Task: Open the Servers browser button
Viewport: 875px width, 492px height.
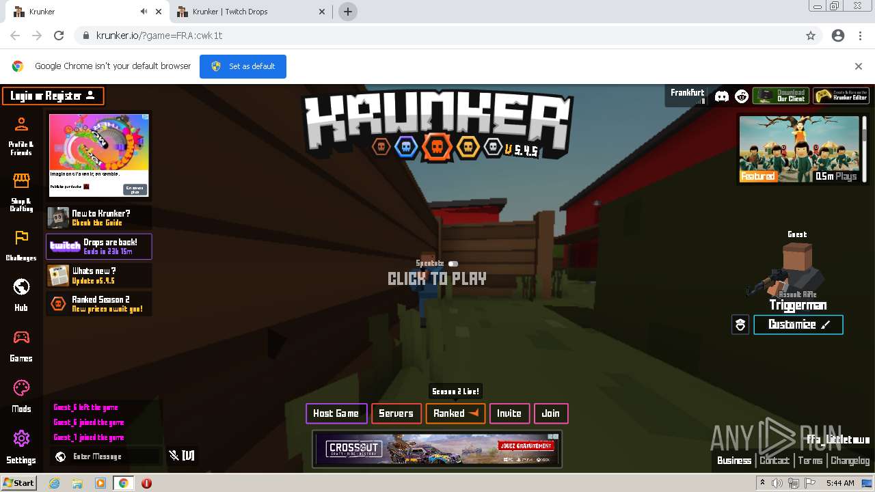Action: (x=396, y=413)
